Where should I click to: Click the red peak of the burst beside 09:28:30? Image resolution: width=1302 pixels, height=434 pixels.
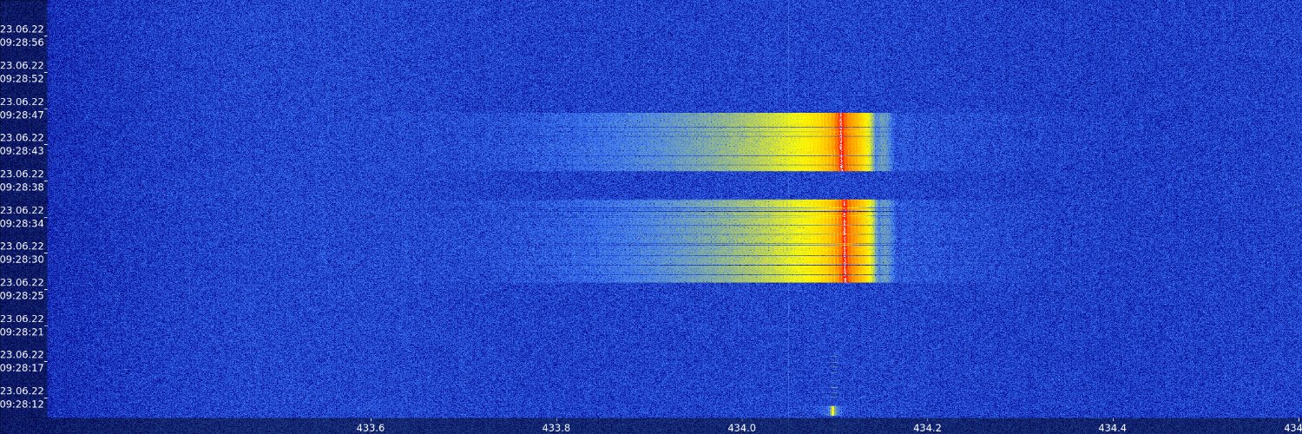(x=844, y=241)
